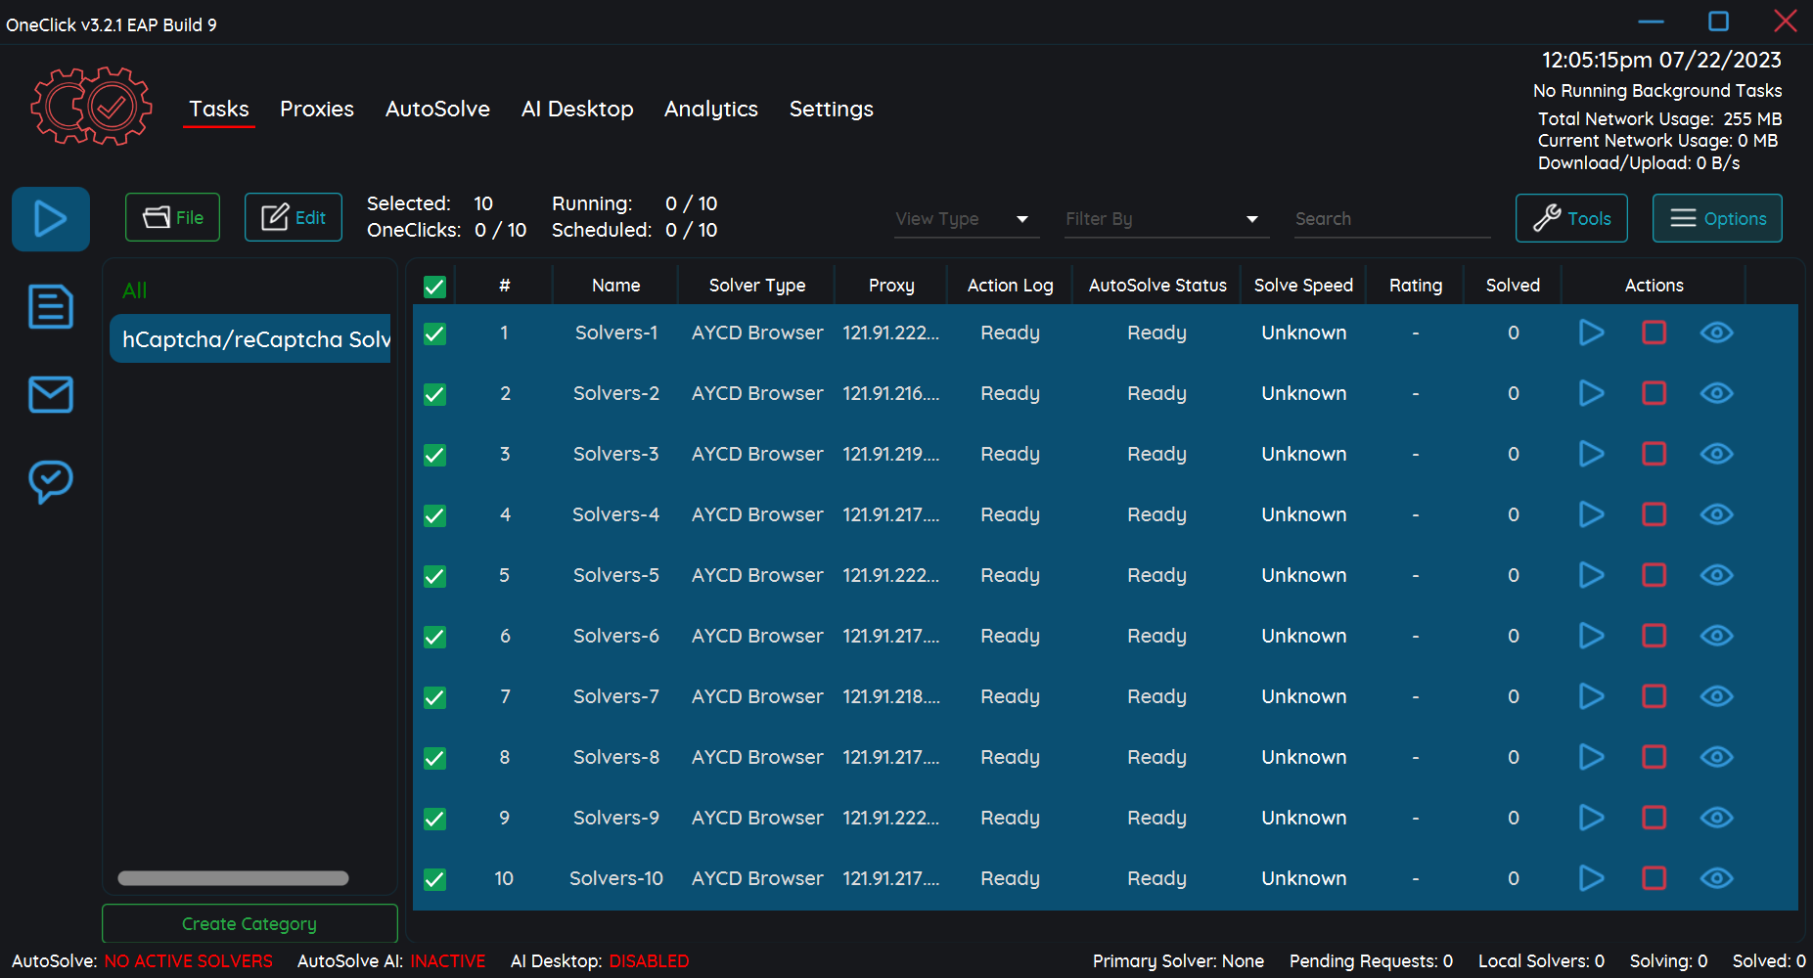
Task: Open the AutoSolve tab
Action: point(437,110)
